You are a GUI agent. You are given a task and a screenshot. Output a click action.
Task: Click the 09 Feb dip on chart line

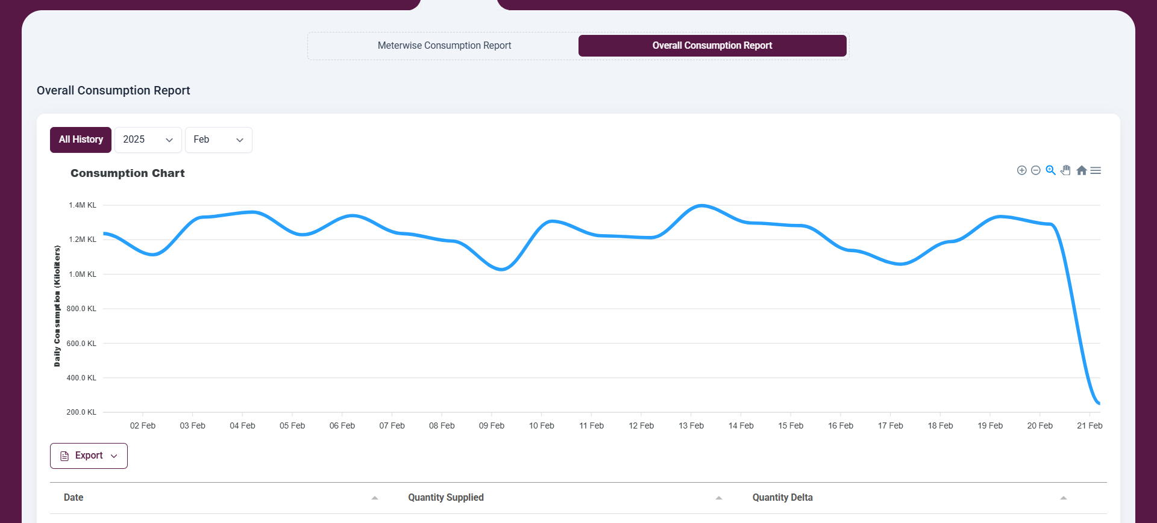click(501, 269)
